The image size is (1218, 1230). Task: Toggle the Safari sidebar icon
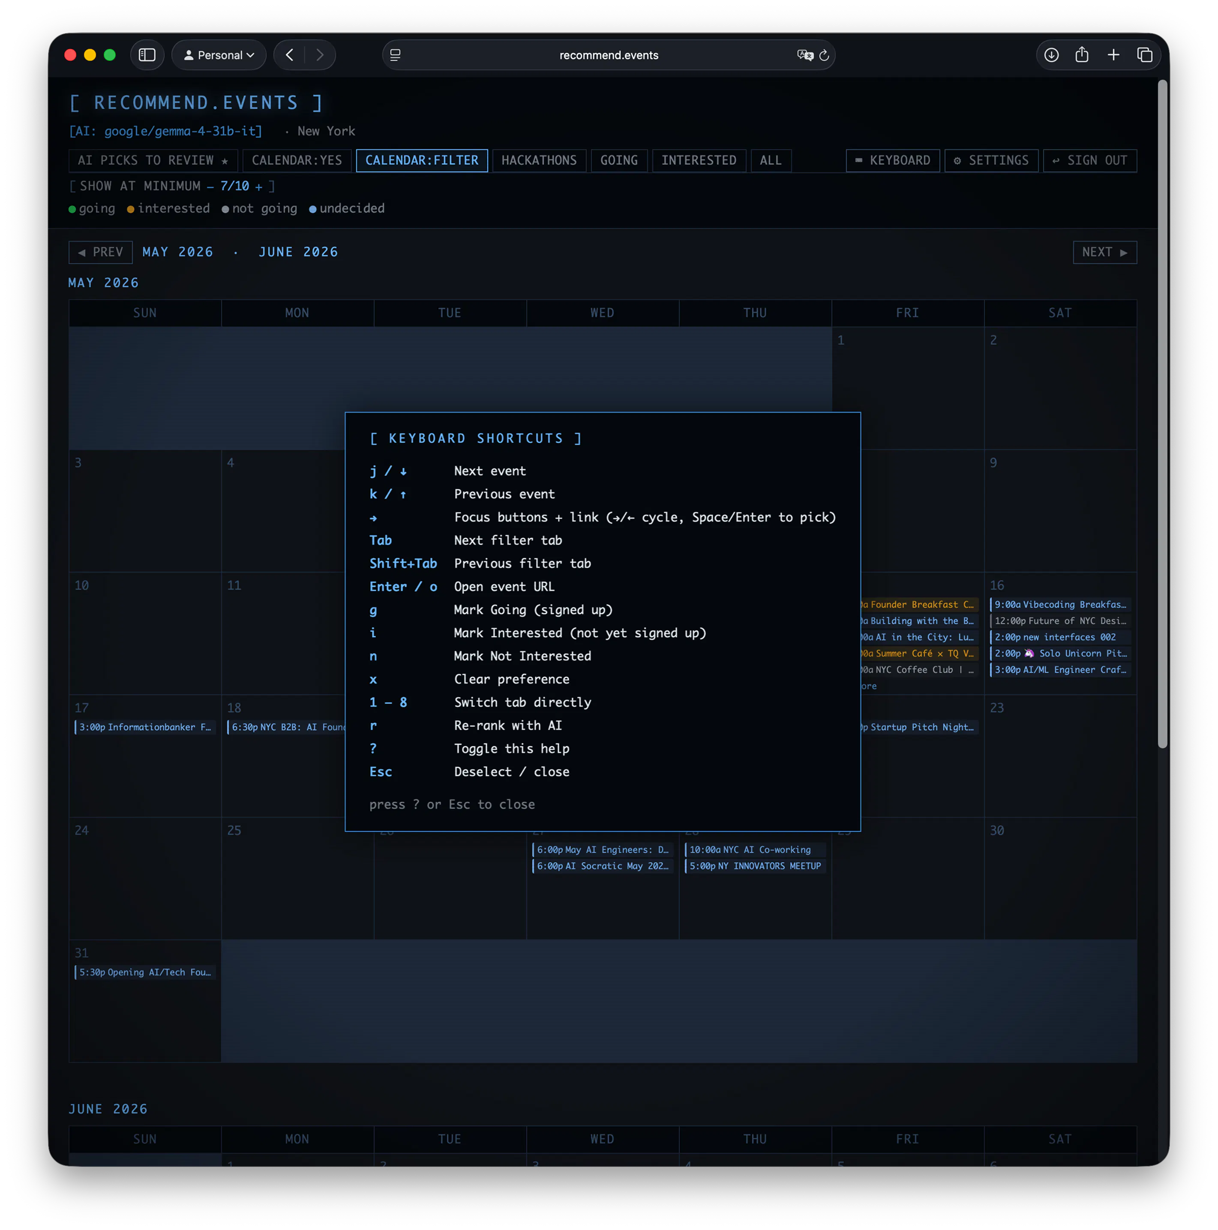coord(147,55)
